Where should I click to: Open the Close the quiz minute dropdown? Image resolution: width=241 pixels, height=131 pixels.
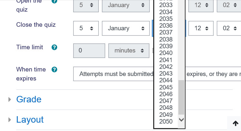tap(229, 28)
